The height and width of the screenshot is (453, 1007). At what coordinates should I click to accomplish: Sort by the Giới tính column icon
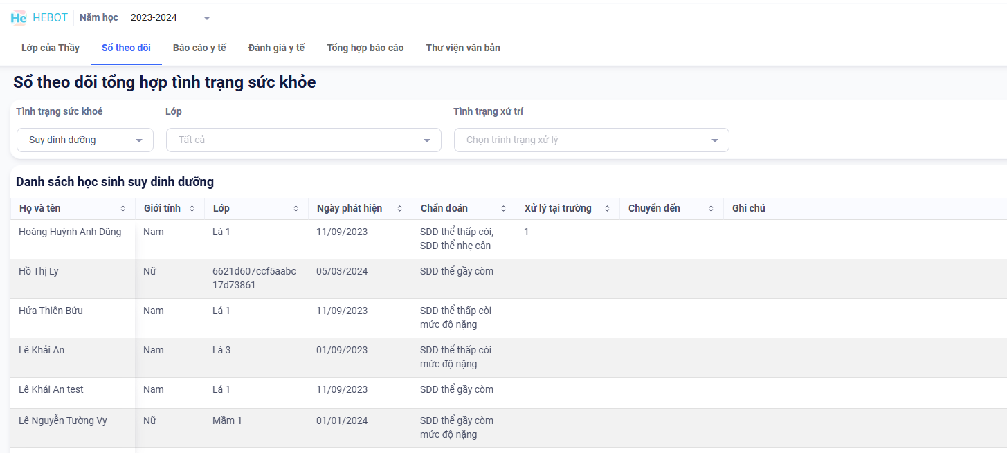point(192,209)
